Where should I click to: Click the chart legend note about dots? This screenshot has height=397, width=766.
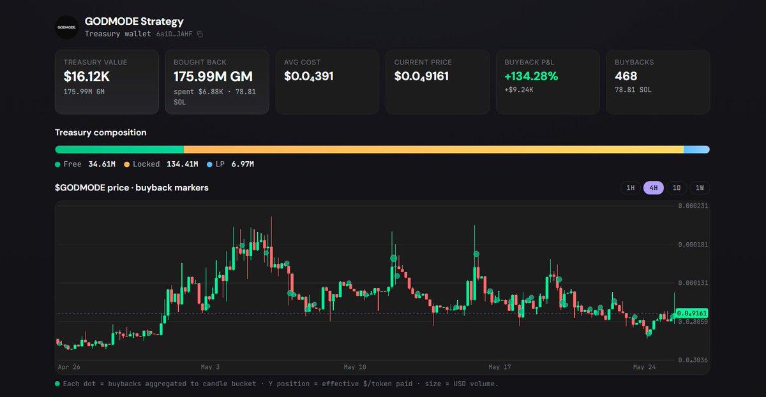pyautogui.click(x=276, y=384)
